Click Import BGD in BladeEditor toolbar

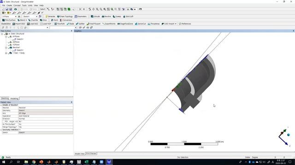(x=19, y=24)
